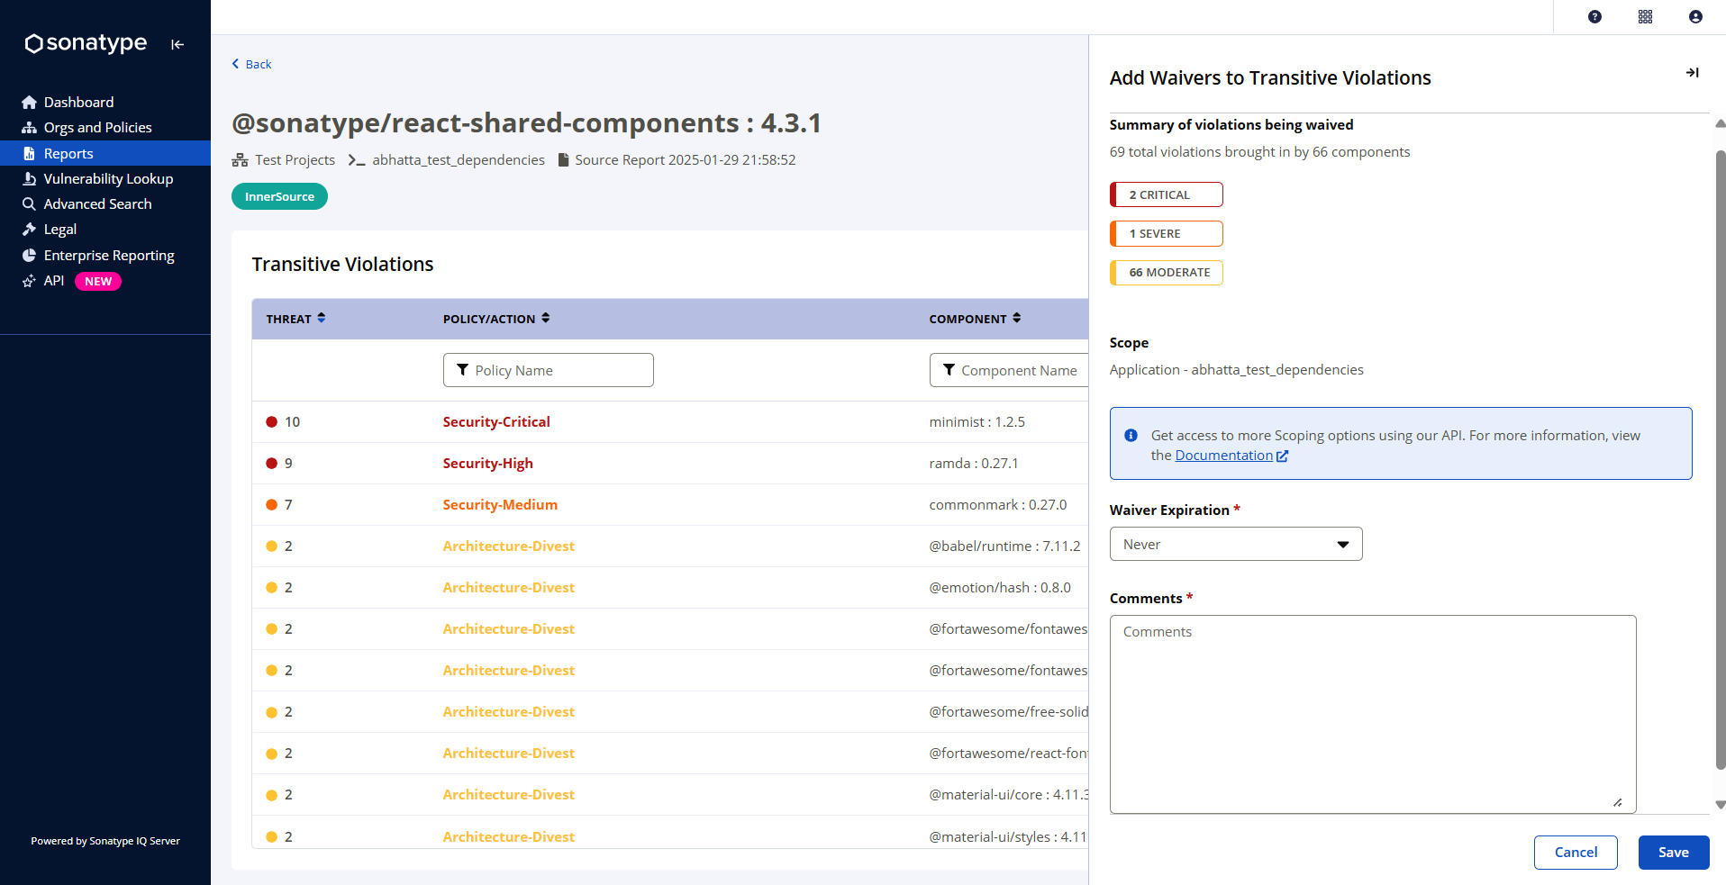The width and height of the screenshot is (1726, 885).
Task: Click the API sparkle icon
Action: point(29,281)
